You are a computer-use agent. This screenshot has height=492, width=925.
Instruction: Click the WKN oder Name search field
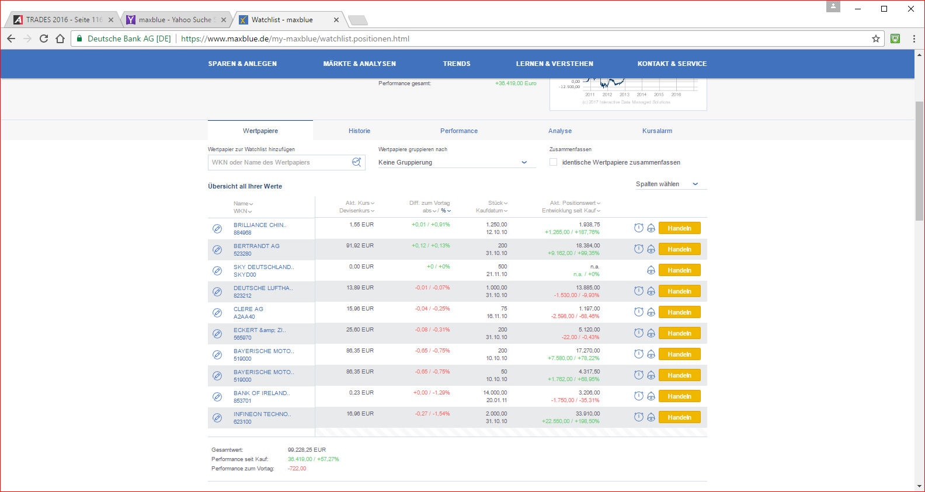(x=280, y=162)
